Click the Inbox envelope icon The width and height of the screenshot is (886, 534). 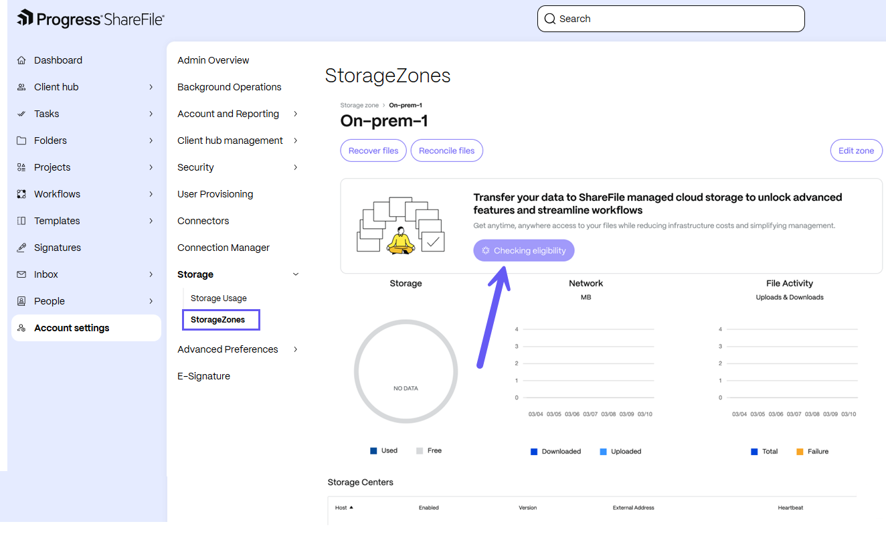(x=21, y=274)
